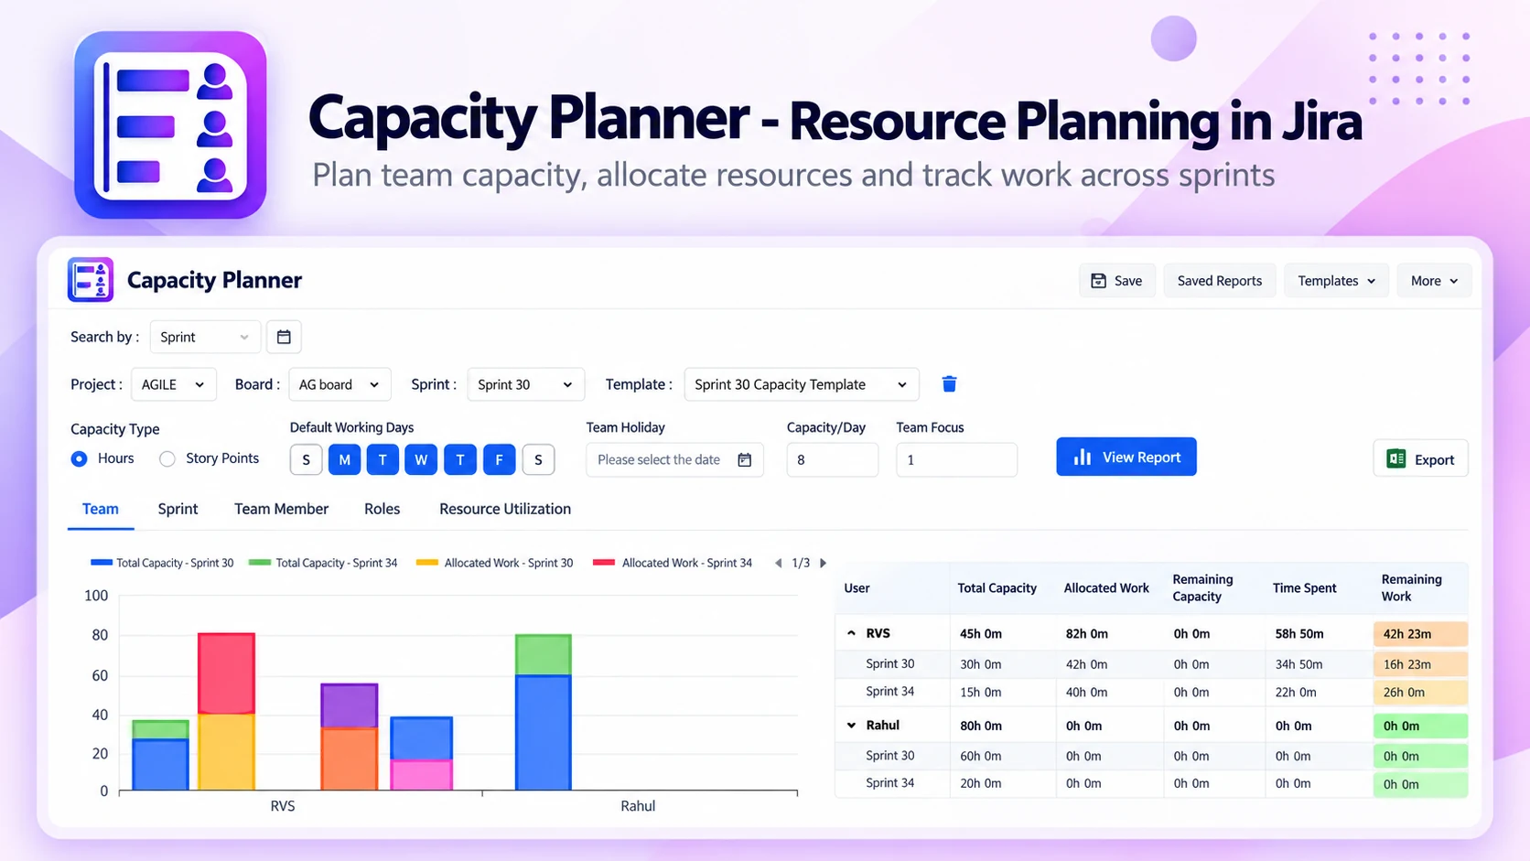Open the Search by Sprint dropdown
Image resolution: width=1530 pixels, height=861 pixels.
point(205,337)
